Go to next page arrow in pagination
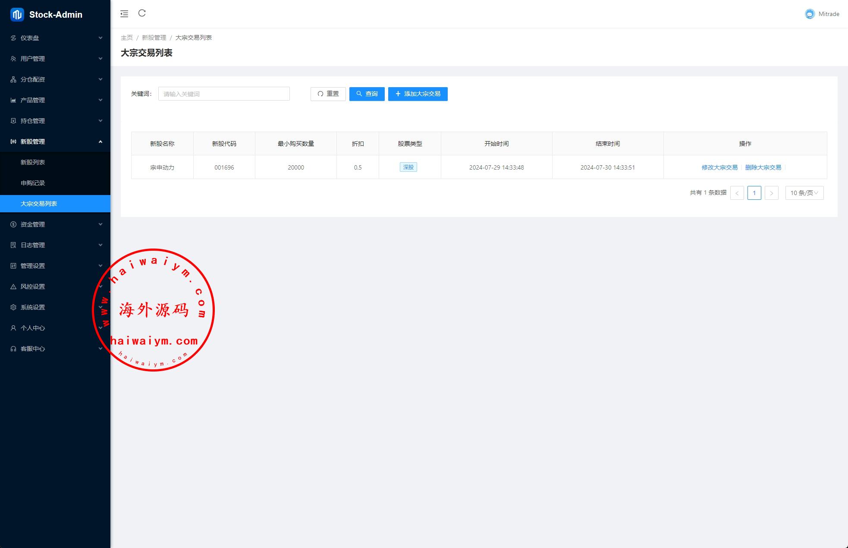 point(771,193)
